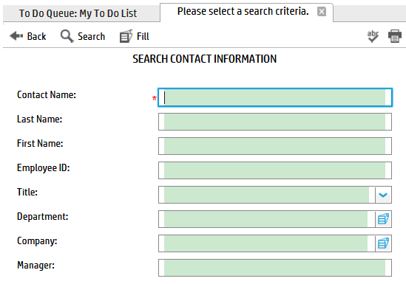The height and width of the screenshot is (284, 406).
Task: Click the Fill toolbar icon
Action: (126, 36)
